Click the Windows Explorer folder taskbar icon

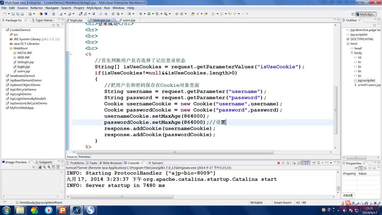pyautogui.click(x=20, y=211)
